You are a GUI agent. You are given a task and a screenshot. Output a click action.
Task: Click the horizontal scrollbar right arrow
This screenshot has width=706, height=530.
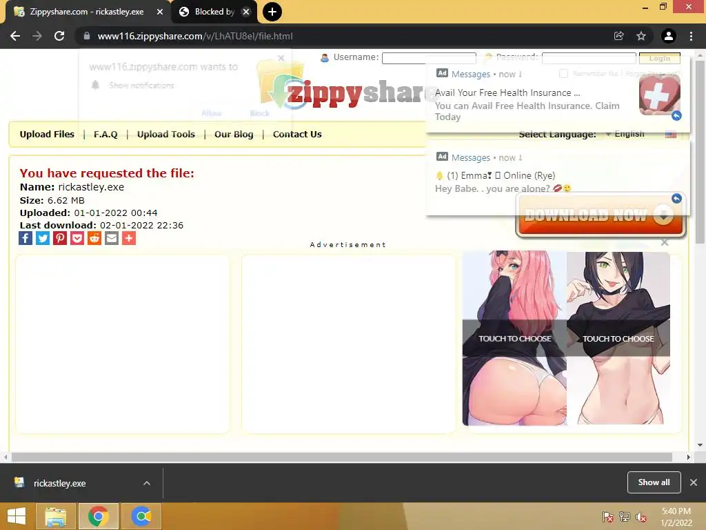pos(688,457)
